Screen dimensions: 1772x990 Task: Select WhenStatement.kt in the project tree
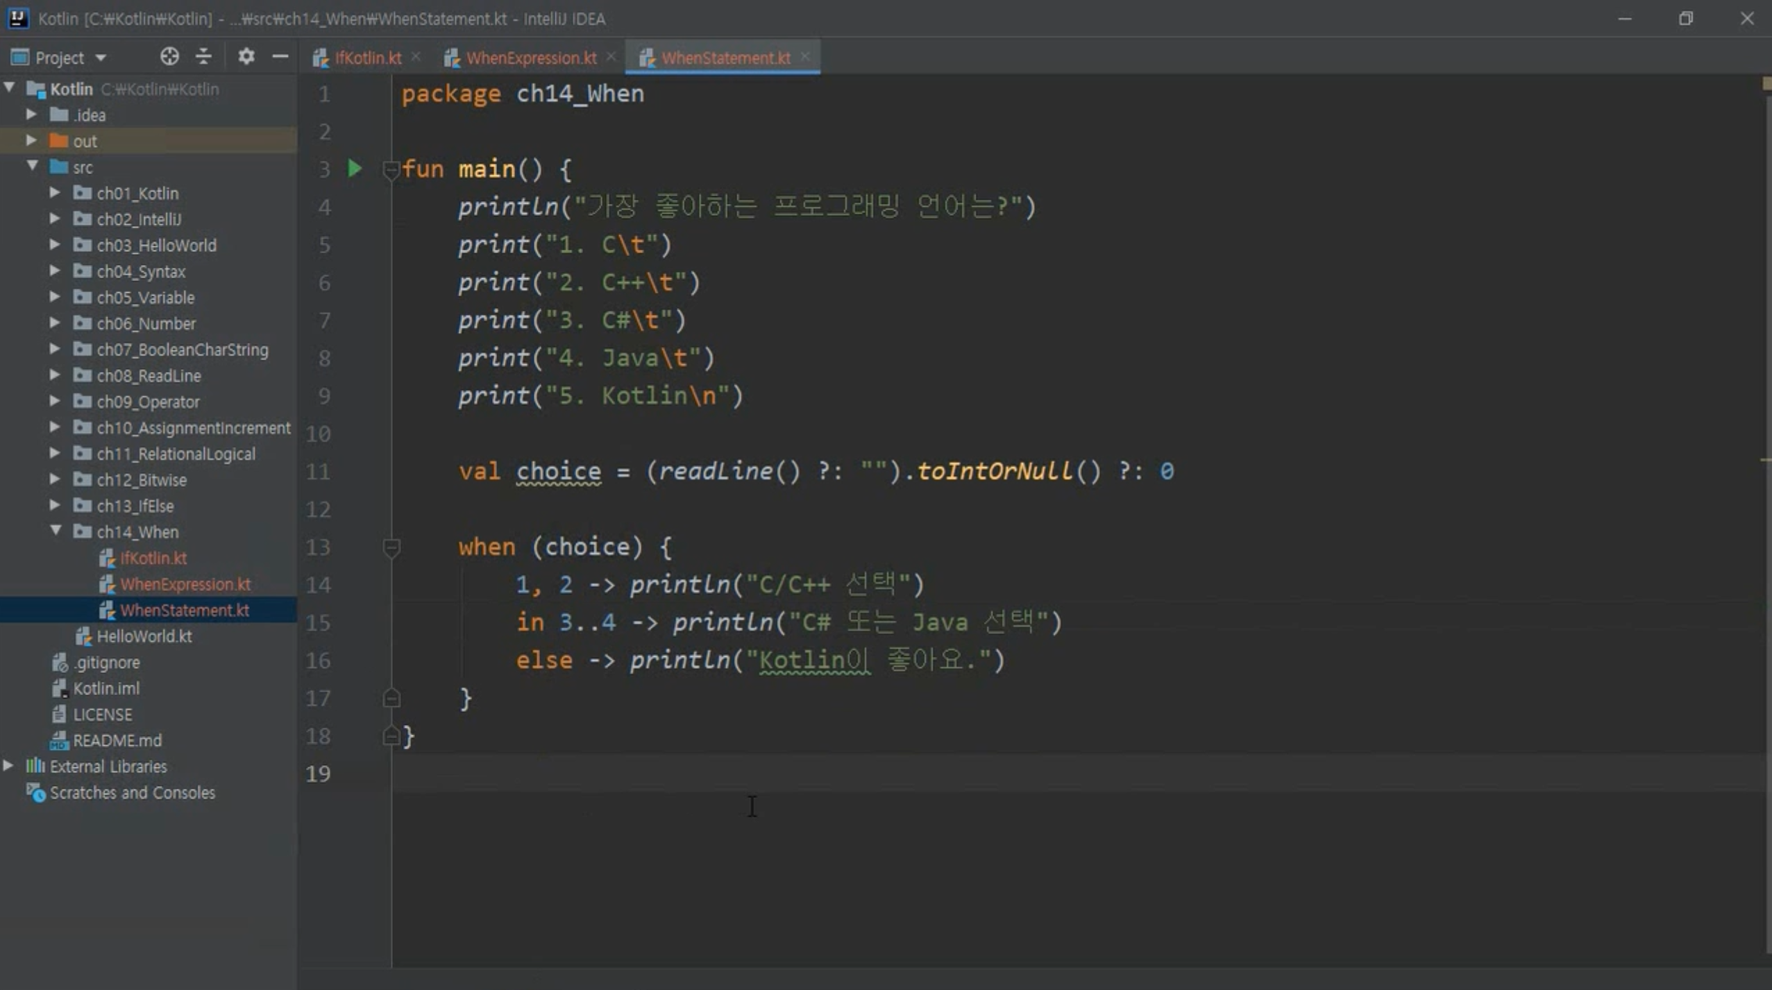(185, 611)
